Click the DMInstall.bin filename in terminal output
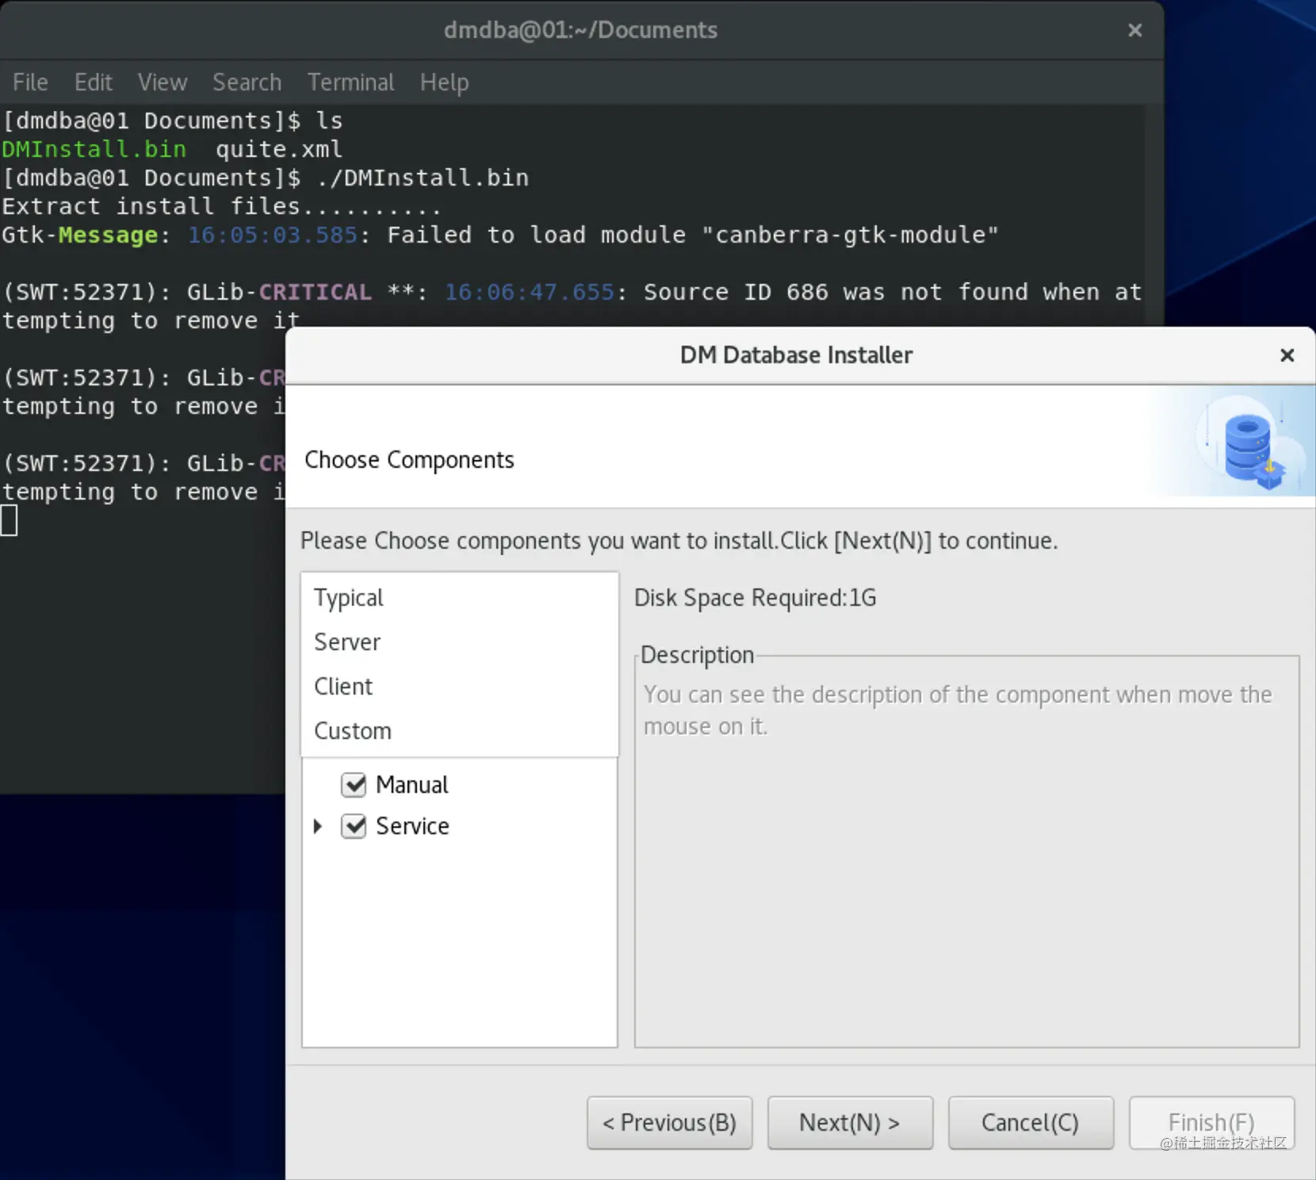 click(x=94, y=149)
